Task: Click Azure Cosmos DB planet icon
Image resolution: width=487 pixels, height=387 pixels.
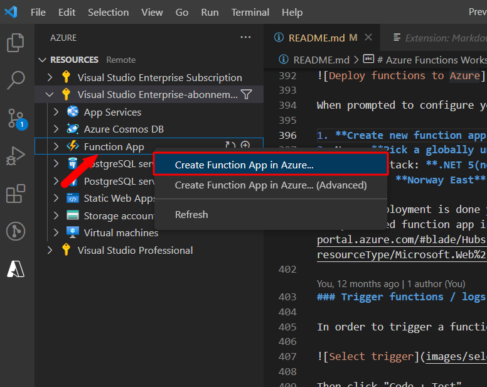Action: 73,129
